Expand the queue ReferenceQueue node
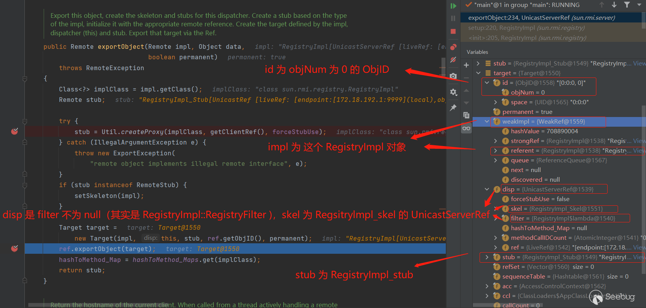Image resolution: width=646 pixels, height=308 pixels. 495,160
